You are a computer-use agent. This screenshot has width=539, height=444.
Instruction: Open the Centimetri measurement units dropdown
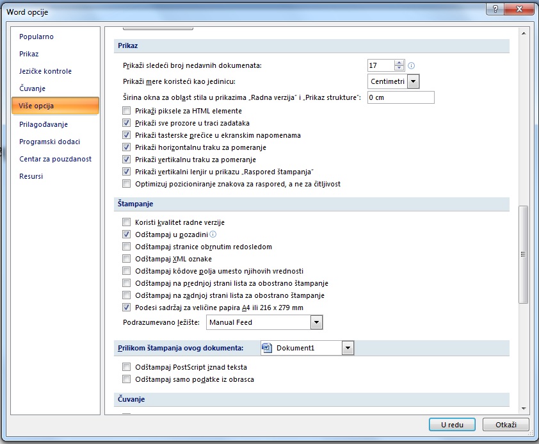[x=414, y=81]
